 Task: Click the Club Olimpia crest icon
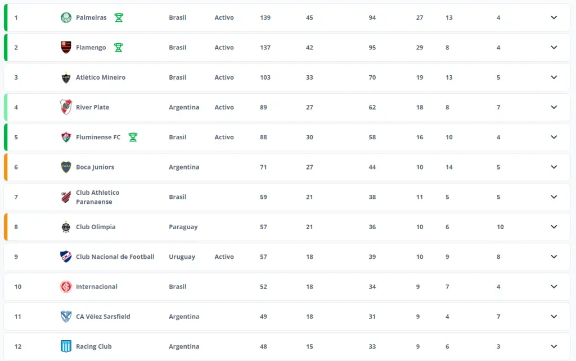click(x=66, y=227)
